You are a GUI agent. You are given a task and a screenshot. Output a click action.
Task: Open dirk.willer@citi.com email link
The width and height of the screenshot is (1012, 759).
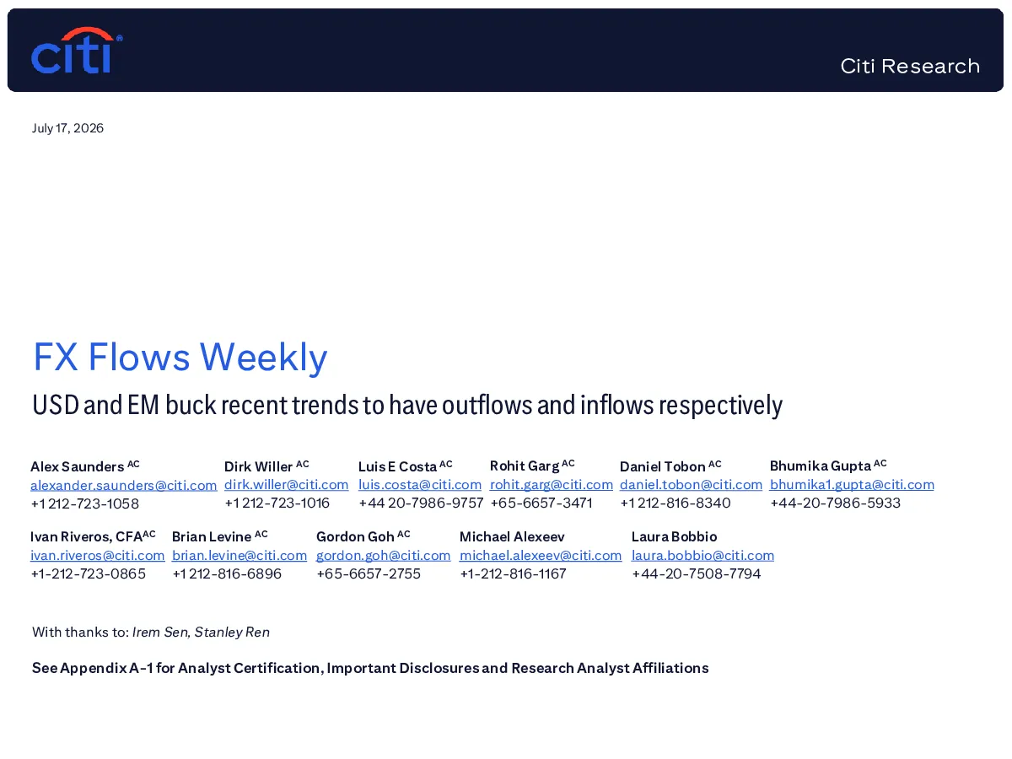pos(287,484)
